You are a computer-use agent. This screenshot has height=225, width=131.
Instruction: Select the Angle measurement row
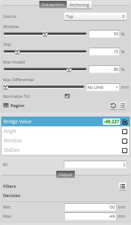click(x=65, y=131)
